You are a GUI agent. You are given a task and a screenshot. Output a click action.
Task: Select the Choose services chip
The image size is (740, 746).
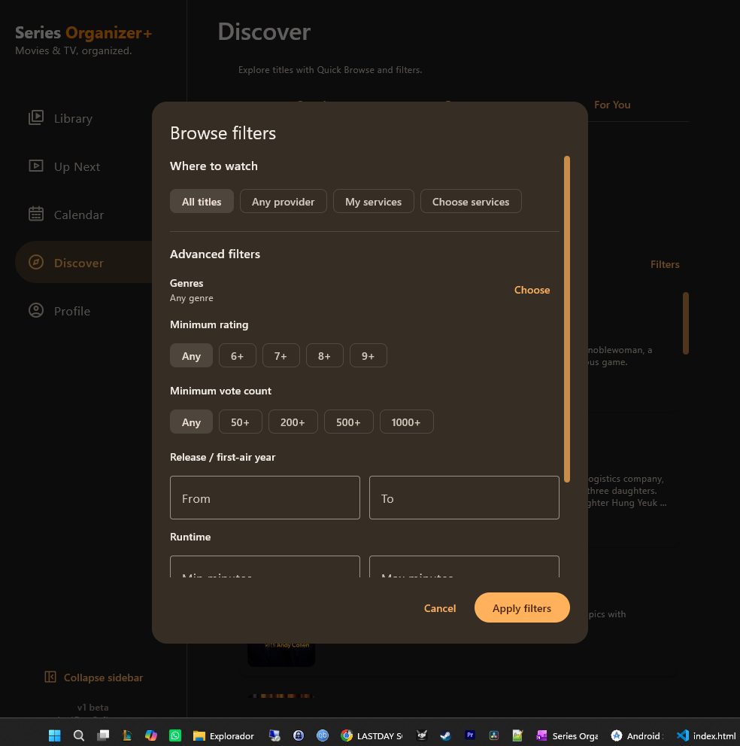pos(471,201)
